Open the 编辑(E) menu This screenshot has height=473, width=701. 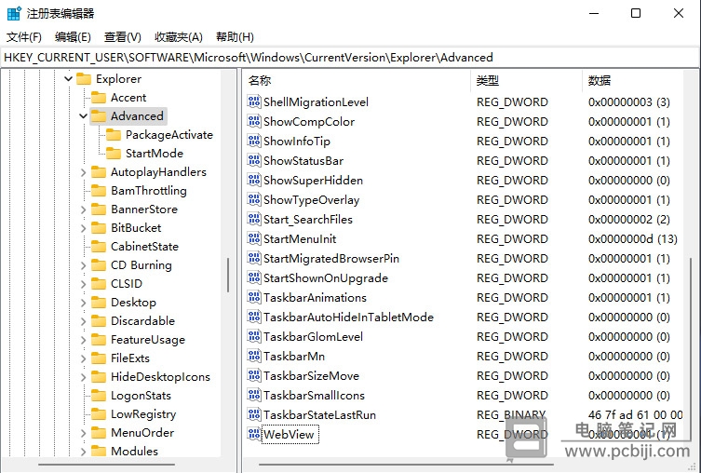tap(73, 36)
